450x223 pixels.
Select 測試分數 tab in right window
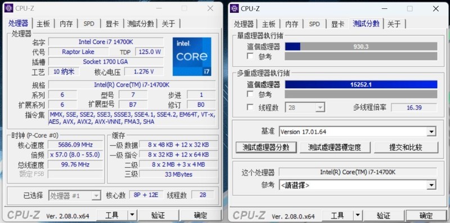point(366,23)
